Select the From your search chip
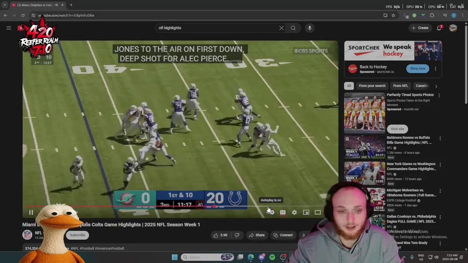Image resolution: width=468 pixels, height=263 pixels. pyautogui.click(x=372, y=86)
